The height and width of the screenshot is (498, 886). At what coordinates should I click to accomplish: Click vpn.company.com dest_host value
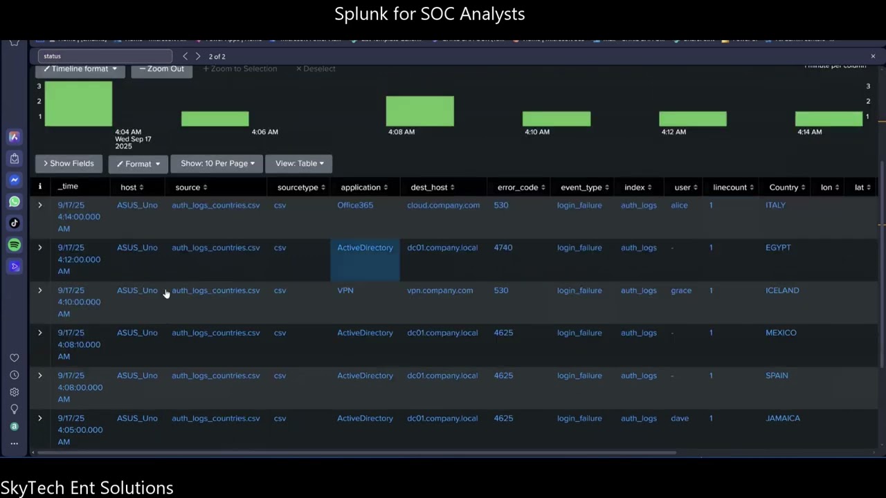tap(440, 290)
